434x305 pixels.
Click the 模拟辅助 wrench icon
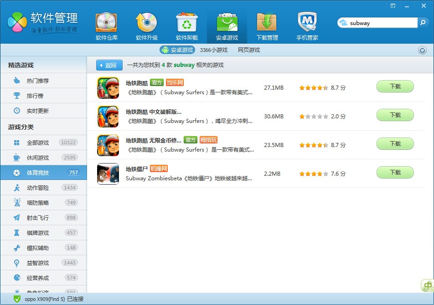17,248
